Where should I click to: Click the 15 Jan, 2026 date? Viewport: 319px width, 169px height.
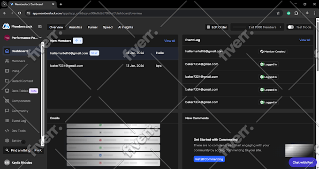[x=135, y=53]
